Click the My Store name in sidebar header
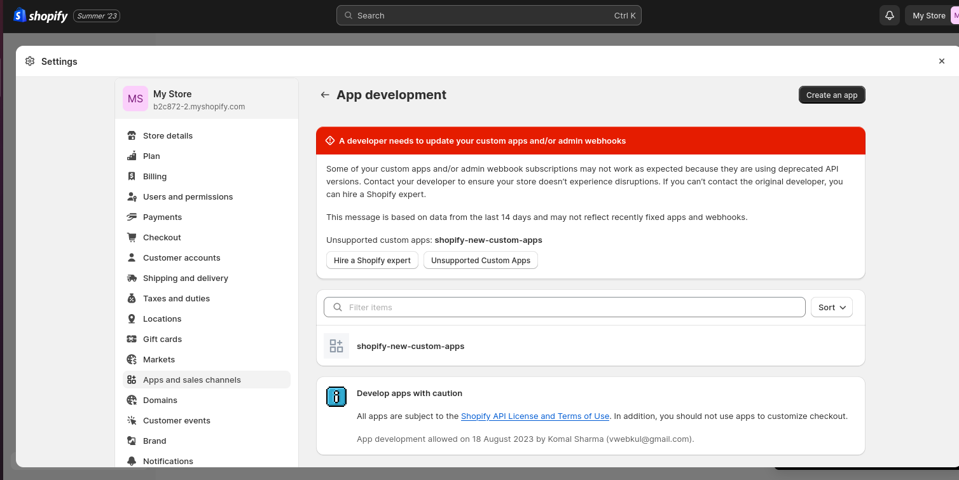Viewport: 959px width, 480px height. [172, 93]
